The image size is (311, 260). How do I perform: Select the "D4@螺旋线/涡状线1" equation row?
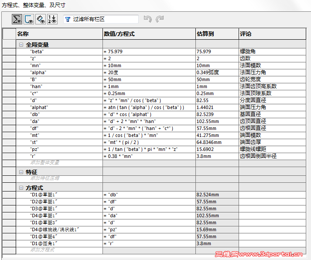pos(59,229)
